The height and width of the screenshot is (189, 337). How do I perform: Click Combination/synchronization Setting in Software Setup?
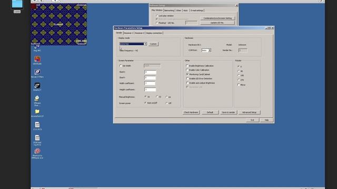coord(217,18)
